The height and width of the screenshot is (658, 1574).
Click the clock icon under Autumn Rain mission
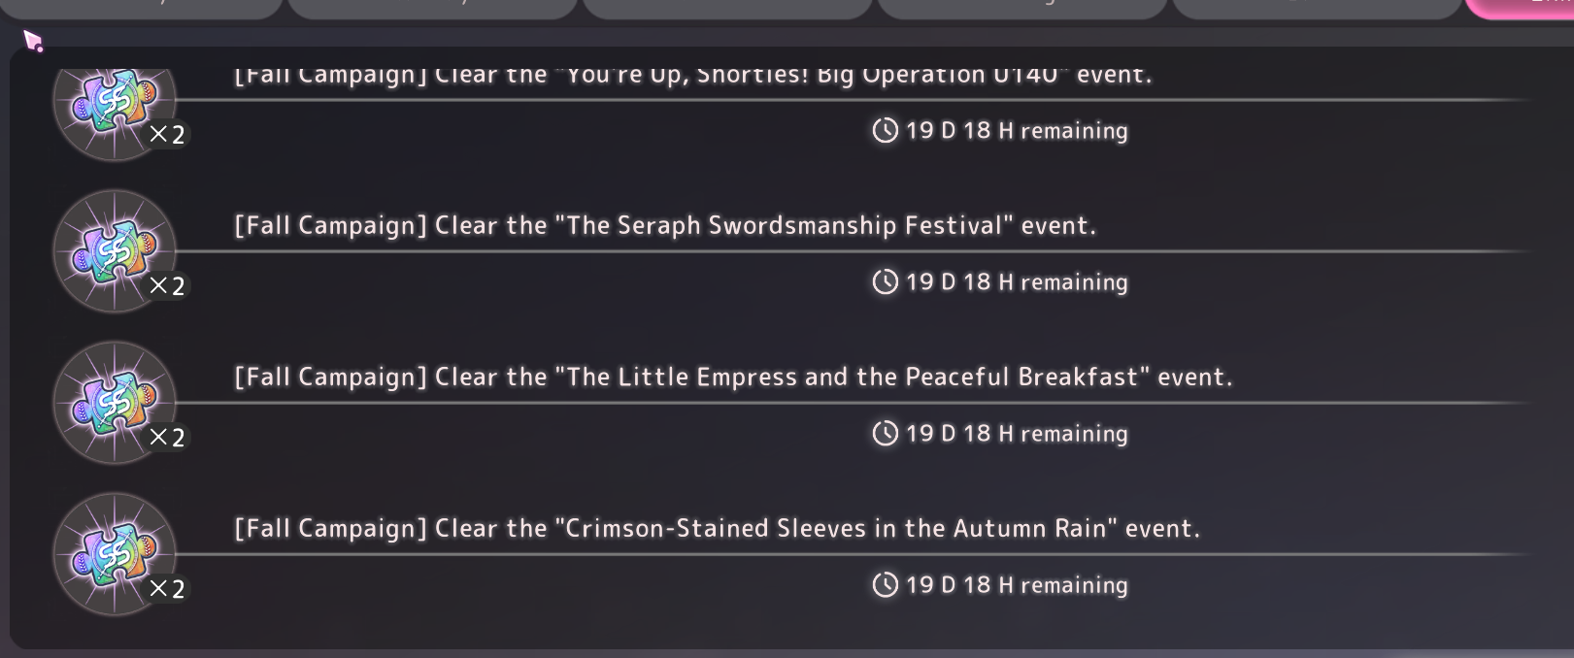coord(885,584)
